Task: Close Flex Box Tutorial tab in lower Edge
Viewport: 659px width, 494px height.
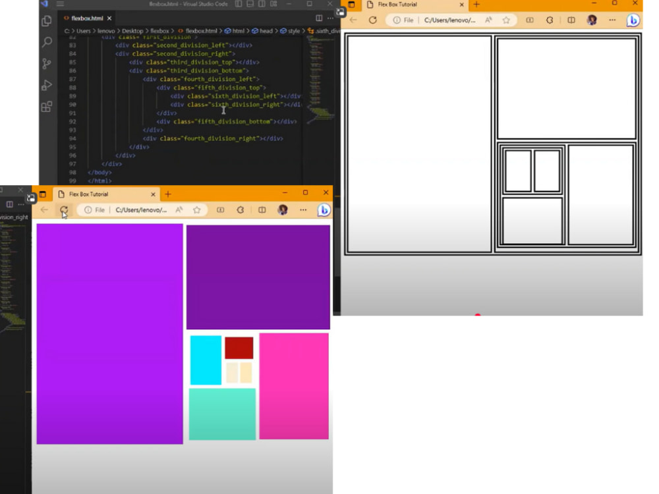Action: [153, 194]
